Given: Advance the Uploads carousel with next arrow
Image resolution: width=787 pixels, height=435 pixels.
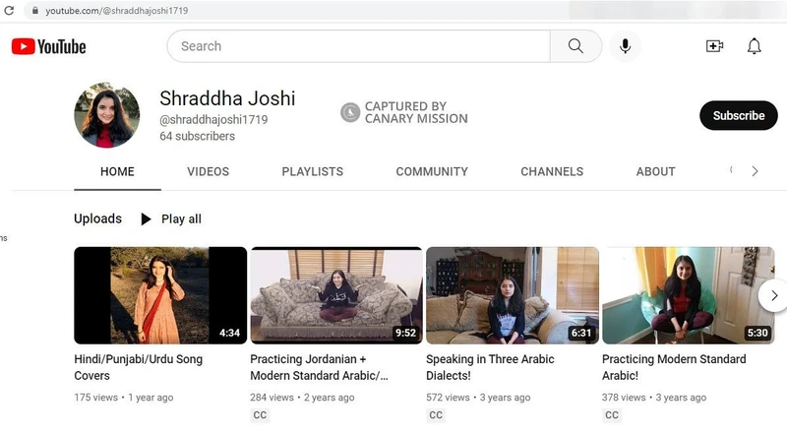Looking at the screenshot, I should (773, 296).
